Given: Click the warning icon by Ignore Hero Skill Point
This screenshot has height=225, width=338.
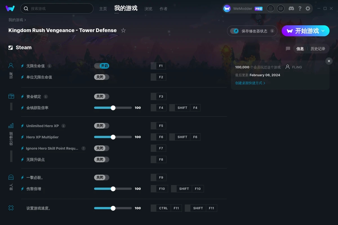Looking at the screenshot, I should [83, 148].
